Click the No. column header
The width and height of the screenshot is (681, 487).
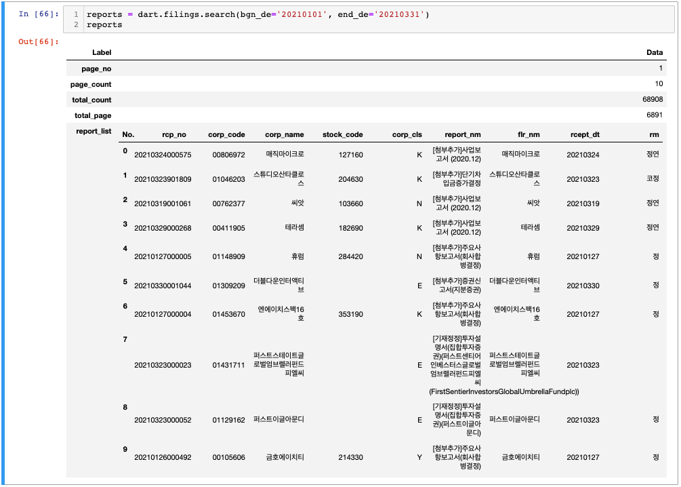(x=128, y=135)
